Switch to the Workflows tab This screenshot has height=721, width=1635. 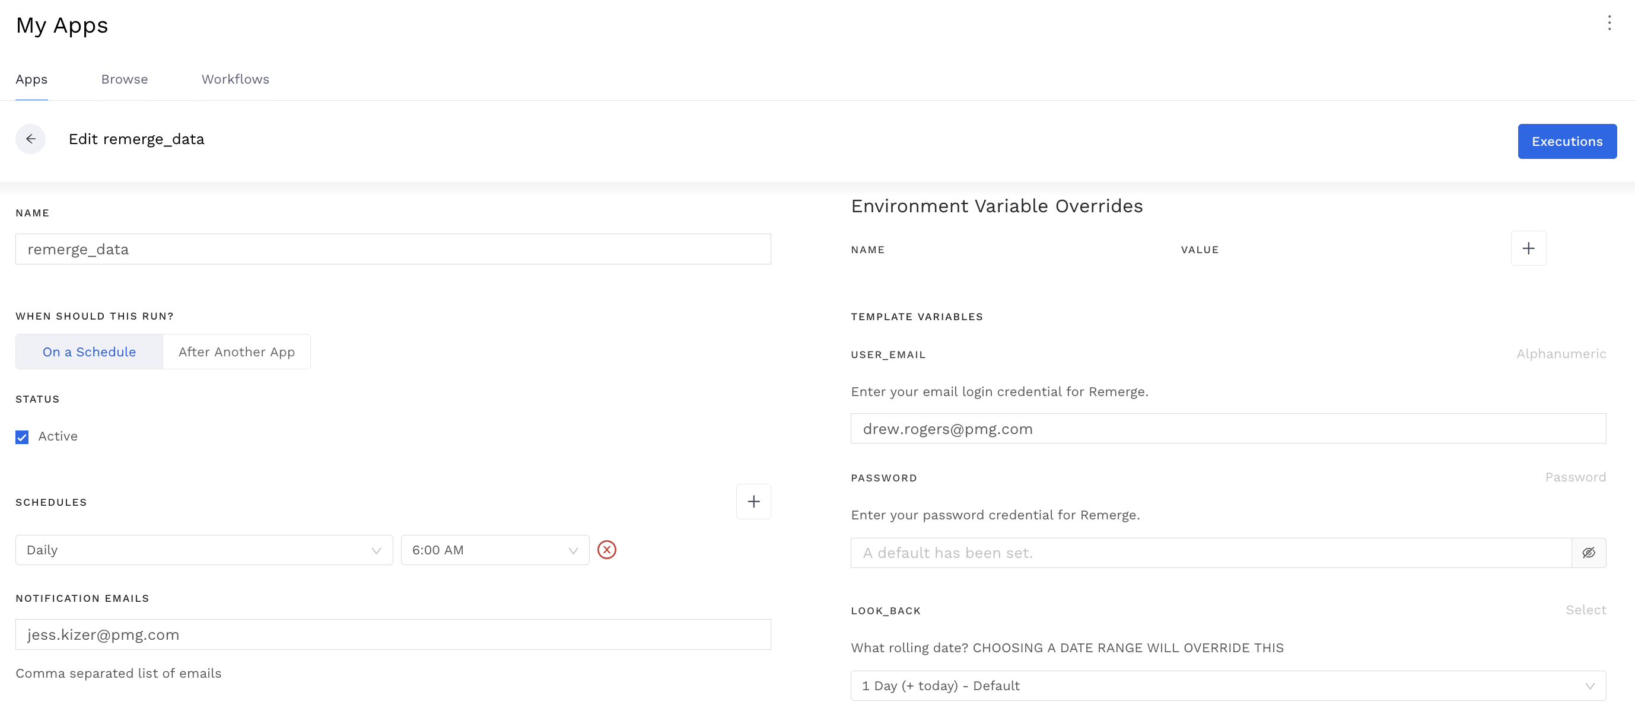coord(235,79)
